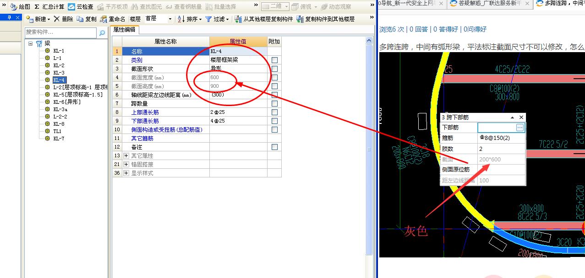Select TL1 item in tree
The image size is (585, 278).
tap(57, 131)
